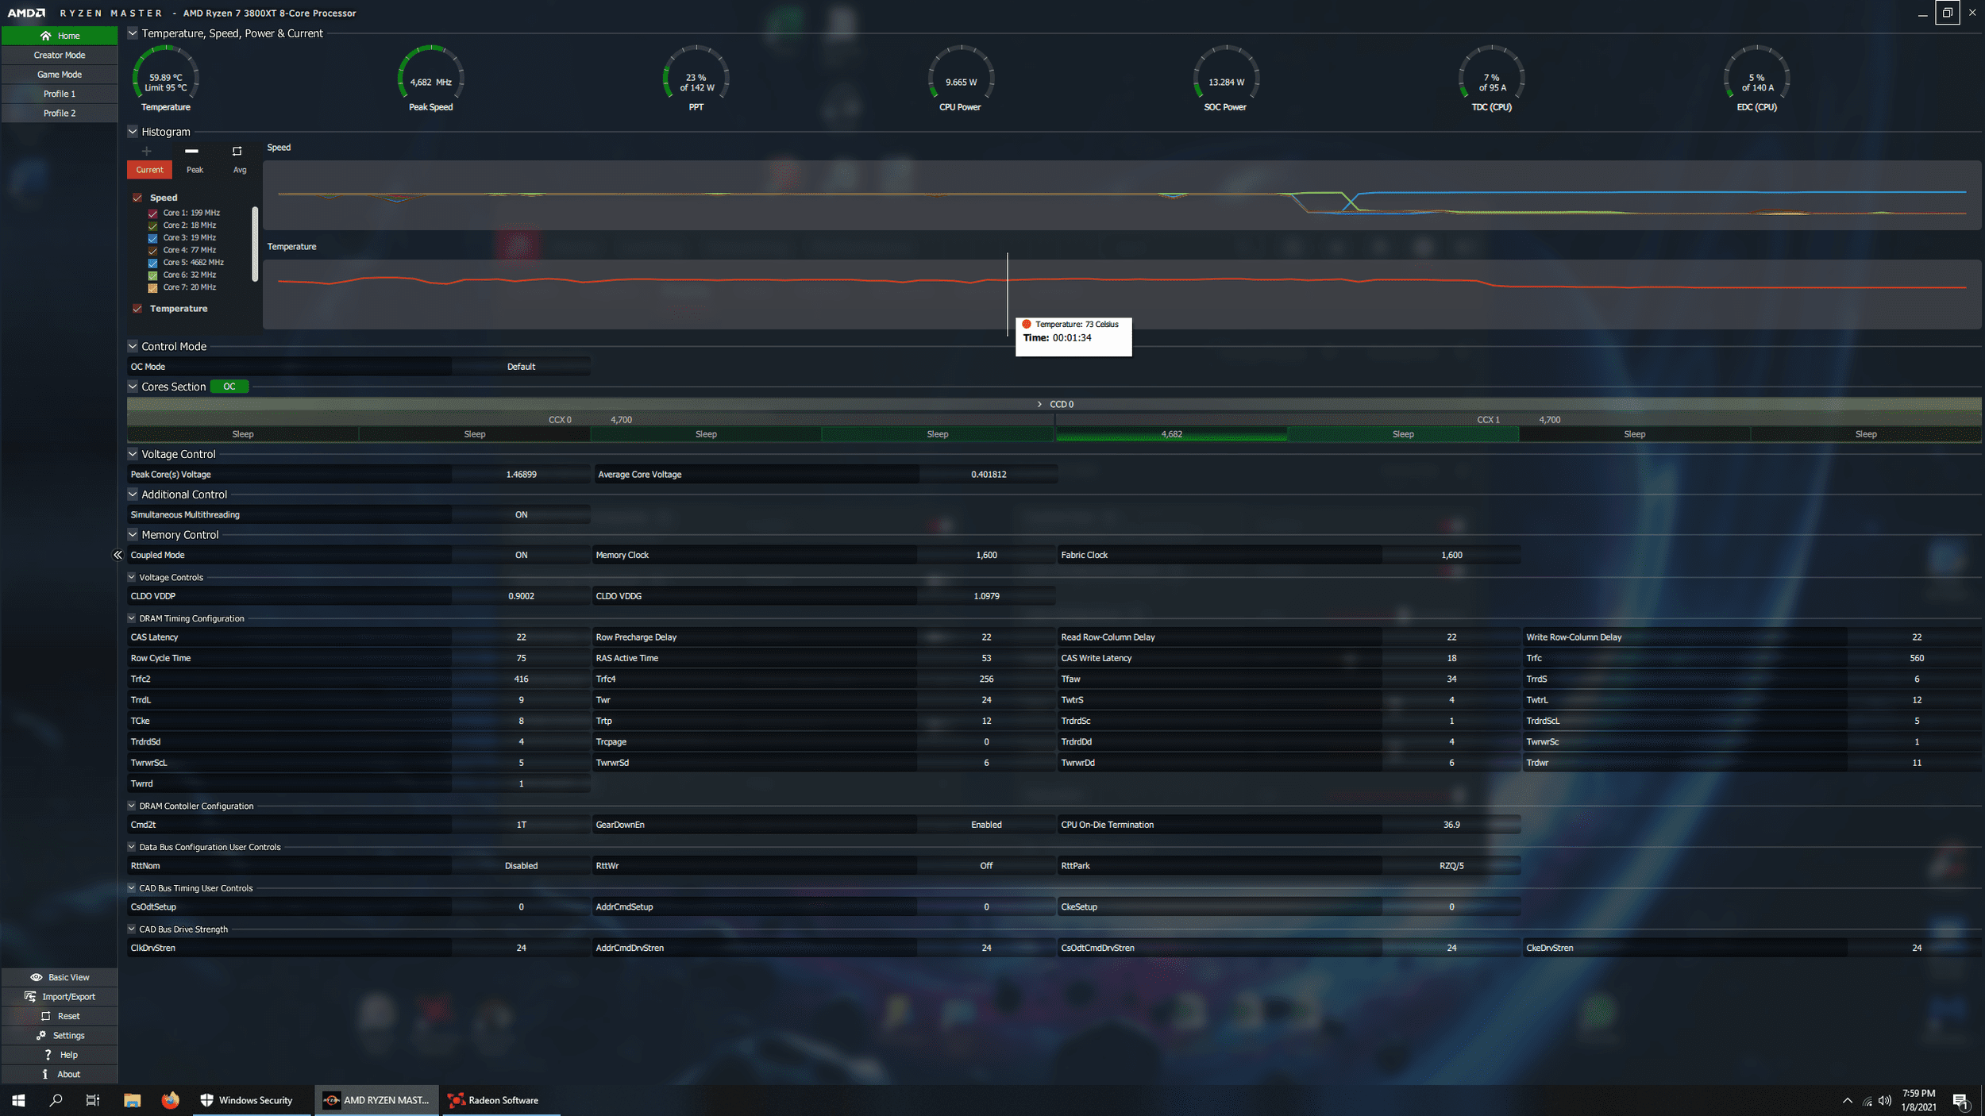Switch to Creator Mode
The image size is (1985, 1116).
pyautogui.click(x=60, y=55)
